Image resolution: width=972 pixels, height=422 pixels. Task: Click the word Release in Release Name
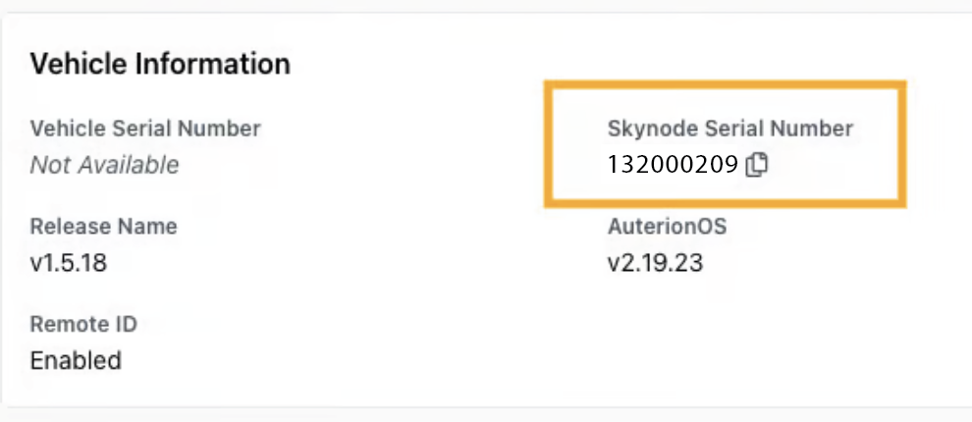click(66, 226)
